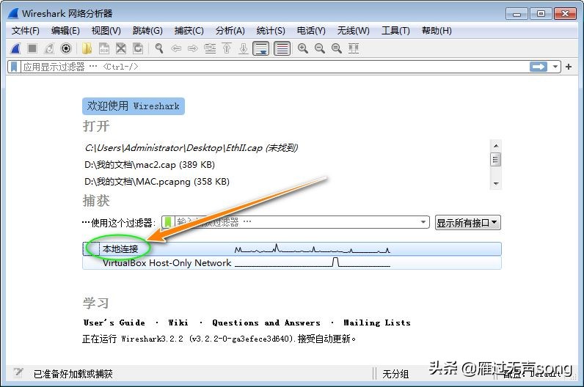The width and height of the screenshot is (584, 387).
Task: Open the 跳转(G) menu
Action: [147, 31]
